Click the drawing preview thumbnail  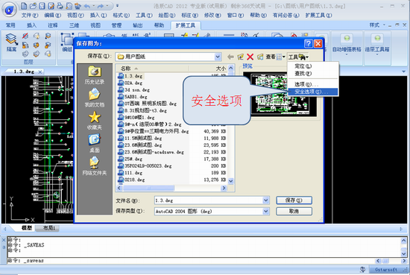tap(280, 94)
